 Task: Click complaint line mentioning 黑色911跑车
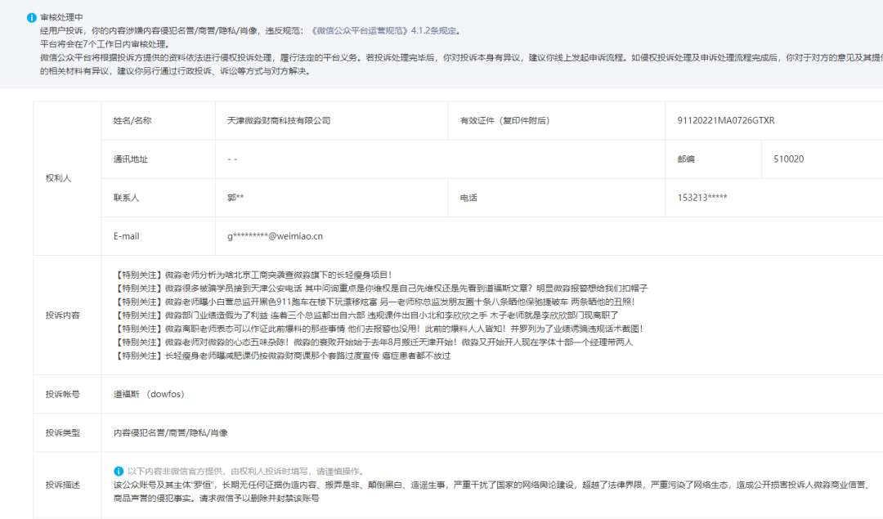pyautogui.click(x=374, y=302)
